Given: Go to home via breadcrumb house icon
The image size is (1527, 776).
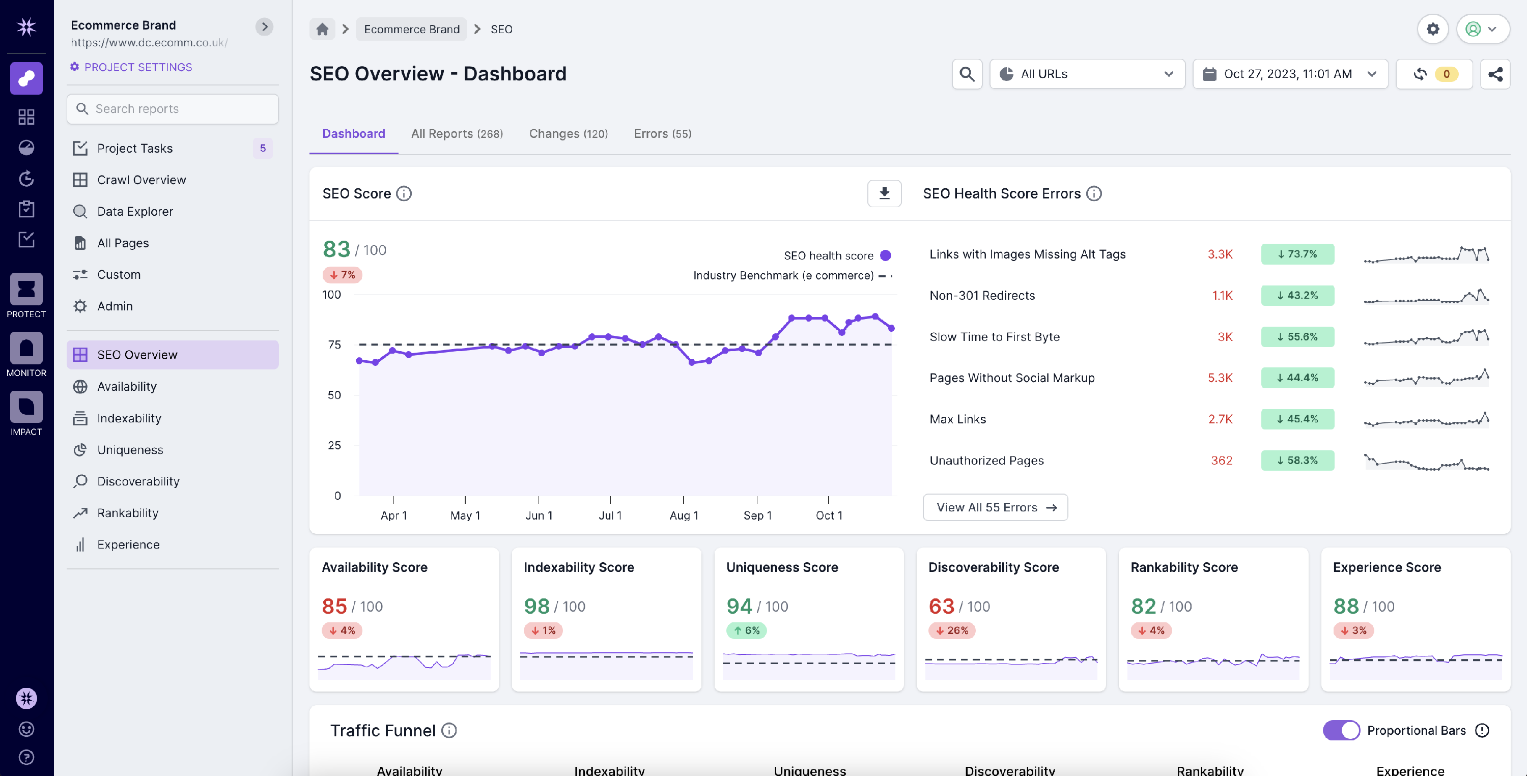Looking at the screenshot, I should 322,29.
